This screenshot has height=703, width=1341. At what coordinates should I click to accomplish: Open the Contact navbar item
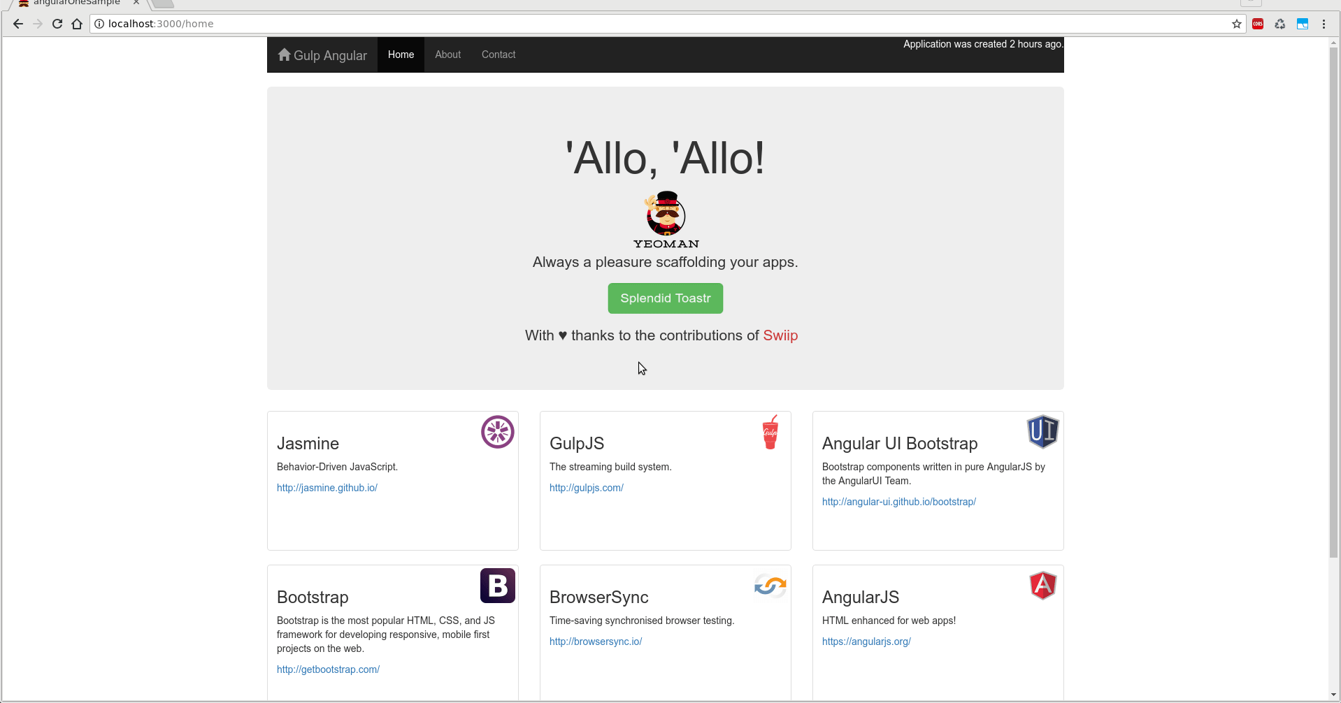(499, 55)
